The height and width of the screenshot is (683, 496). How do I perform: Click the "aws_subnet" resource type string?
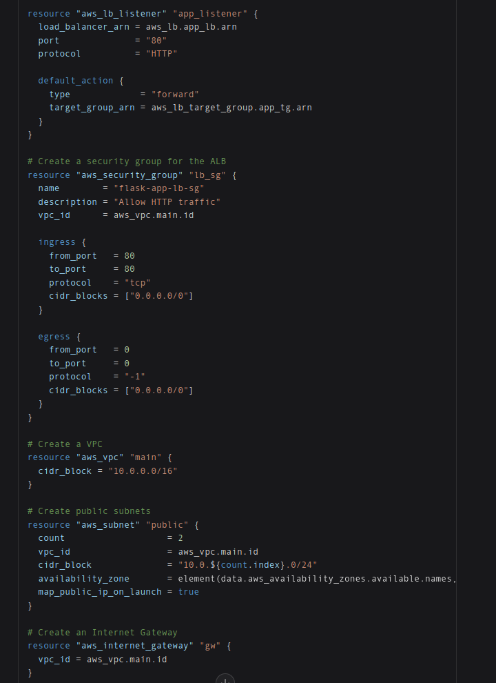point(108,525)
